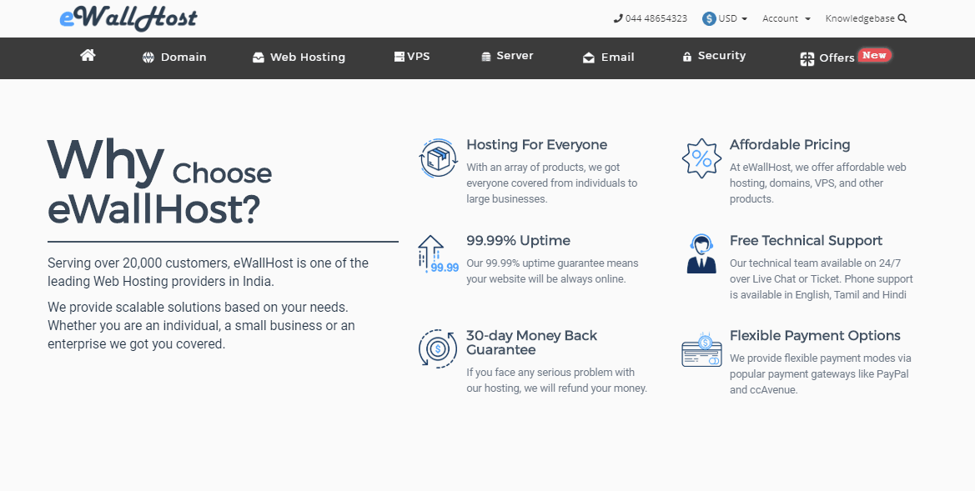
Task: Click the 30-day Money Back Guarantee heading
Action: [531, 343]
